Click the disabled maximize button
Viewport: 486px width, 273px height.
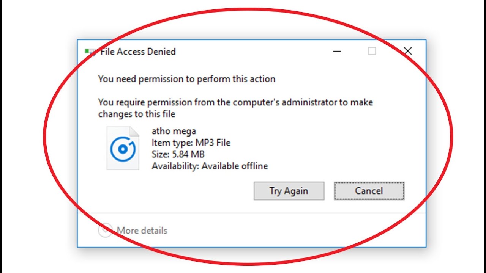(372, 51)
